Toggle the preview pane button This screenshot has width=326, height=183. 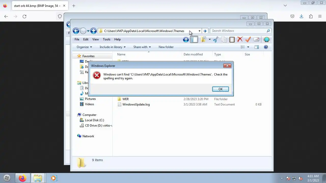pyautogui.click(x=257, y=47)
